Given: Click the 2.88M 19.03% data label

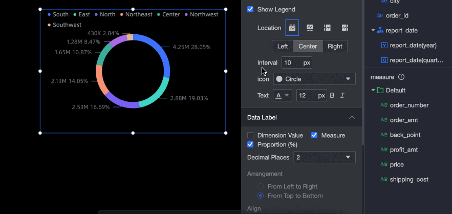Looking at the screenshot, I should tap(189, 98).
